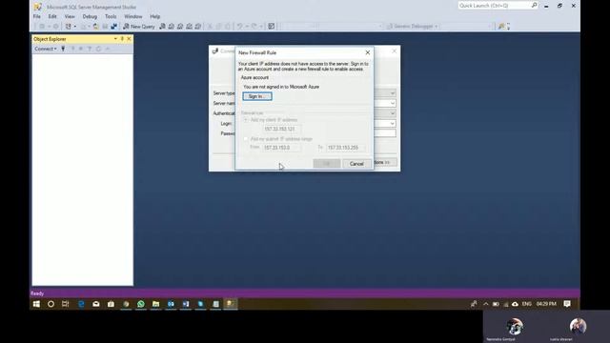Open Task View from the taskbar

pyautogui.click(x=66, y=304)
